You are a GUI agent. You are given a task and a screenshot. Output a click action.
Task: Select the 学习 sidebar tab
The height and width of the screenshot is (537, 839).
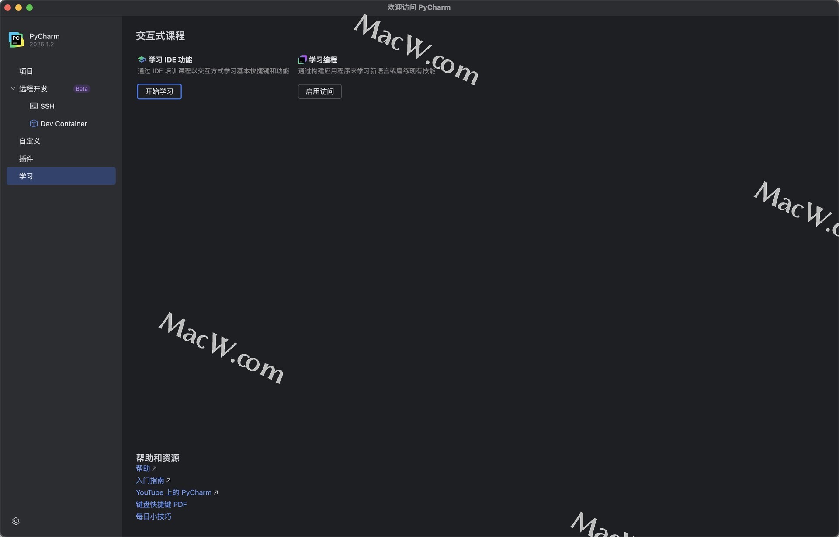(x=61, y=176)
